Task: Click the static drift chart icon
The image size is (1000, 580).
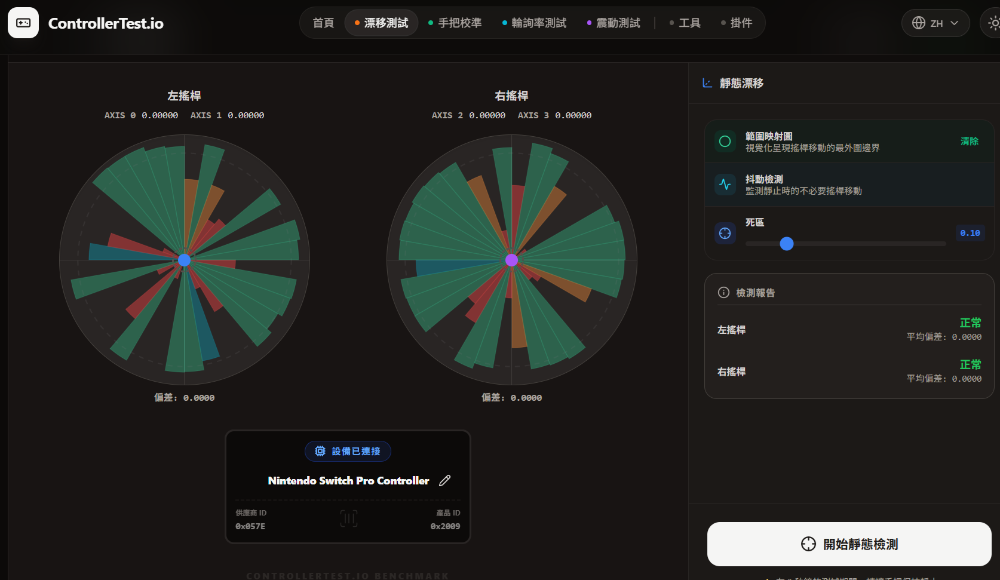Action: click(707, 83)
